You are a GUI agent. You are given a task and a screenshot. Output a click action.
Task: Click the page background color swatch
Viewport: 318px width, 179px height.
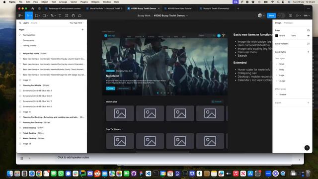point(276,36)
